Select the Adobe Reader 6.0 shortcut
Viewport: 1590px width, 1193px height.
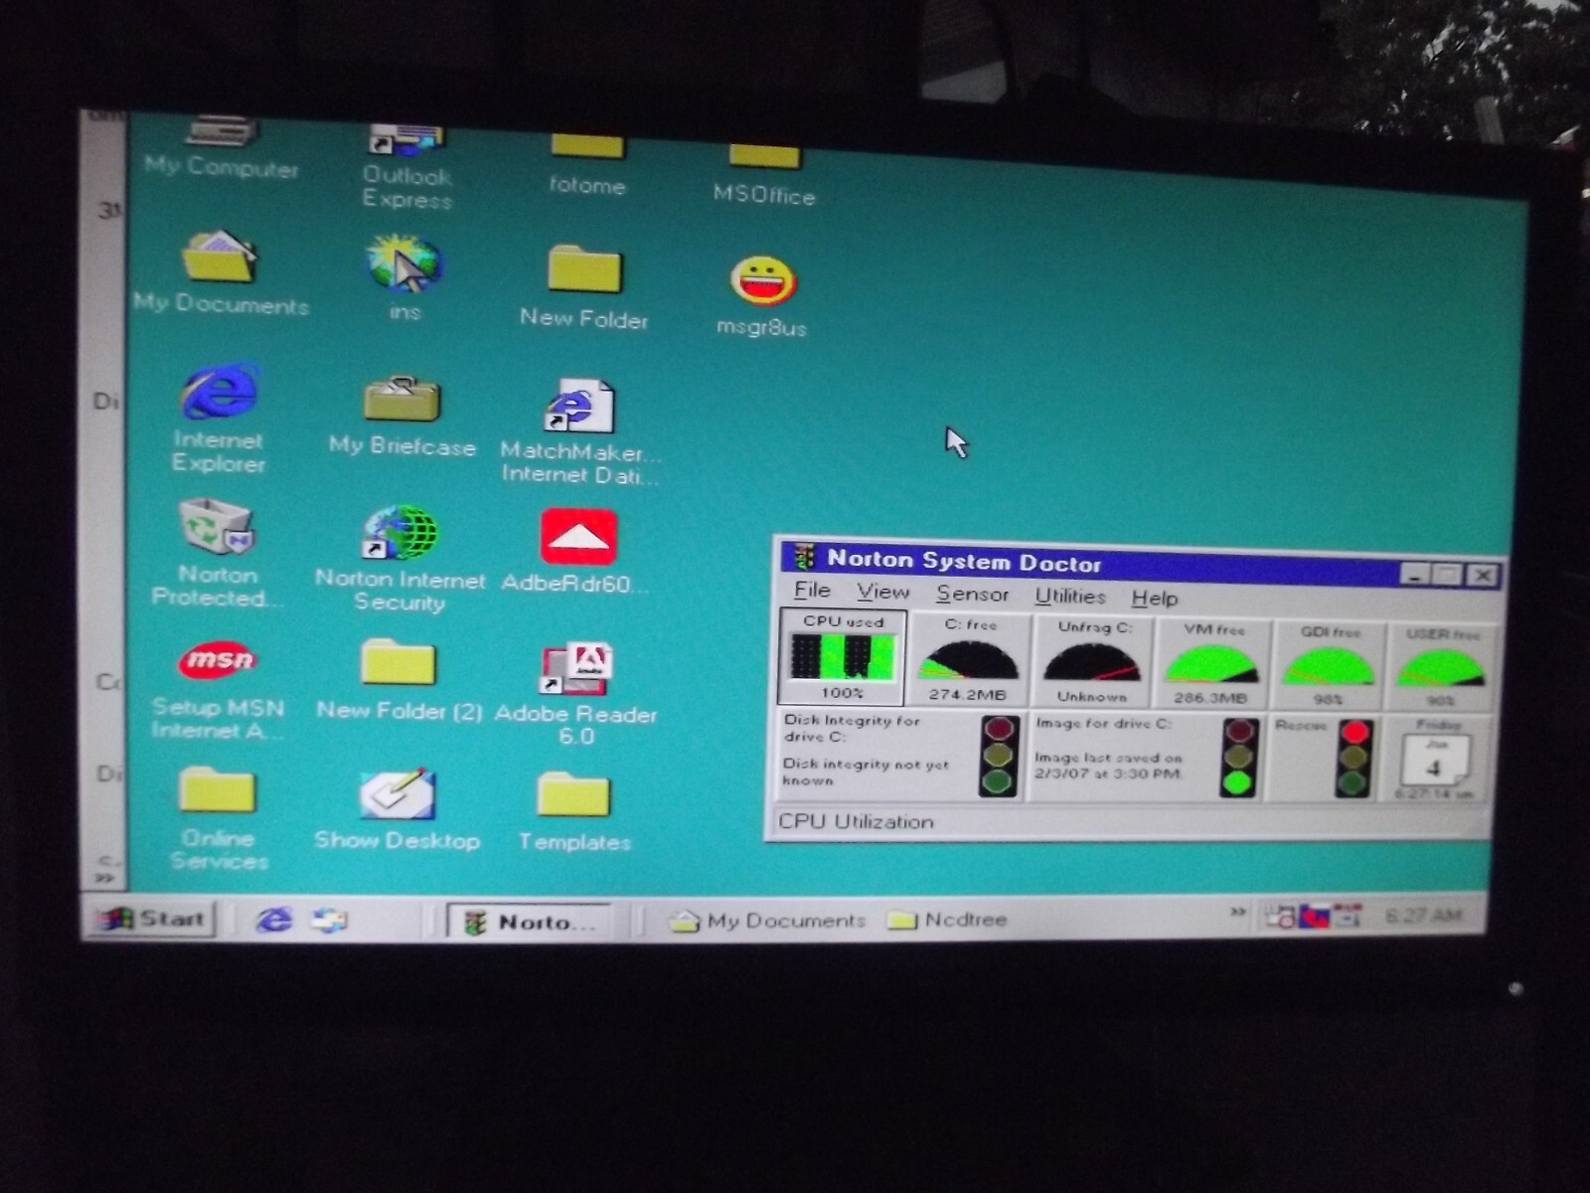(576, 695)
